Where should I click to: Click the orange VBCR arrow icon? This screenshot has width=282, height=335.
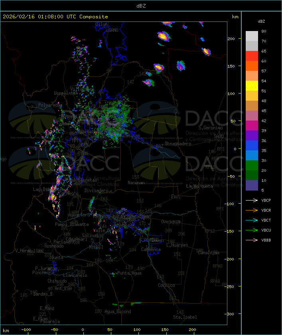[252, 210]
